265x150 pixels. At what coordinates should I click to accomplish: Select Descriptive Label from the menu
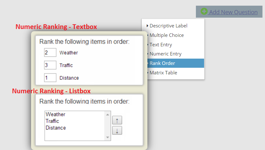(168, 26)
